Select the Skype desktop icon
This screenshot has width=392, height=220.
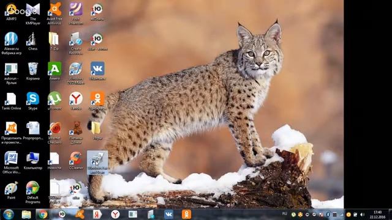pos(32,101)
